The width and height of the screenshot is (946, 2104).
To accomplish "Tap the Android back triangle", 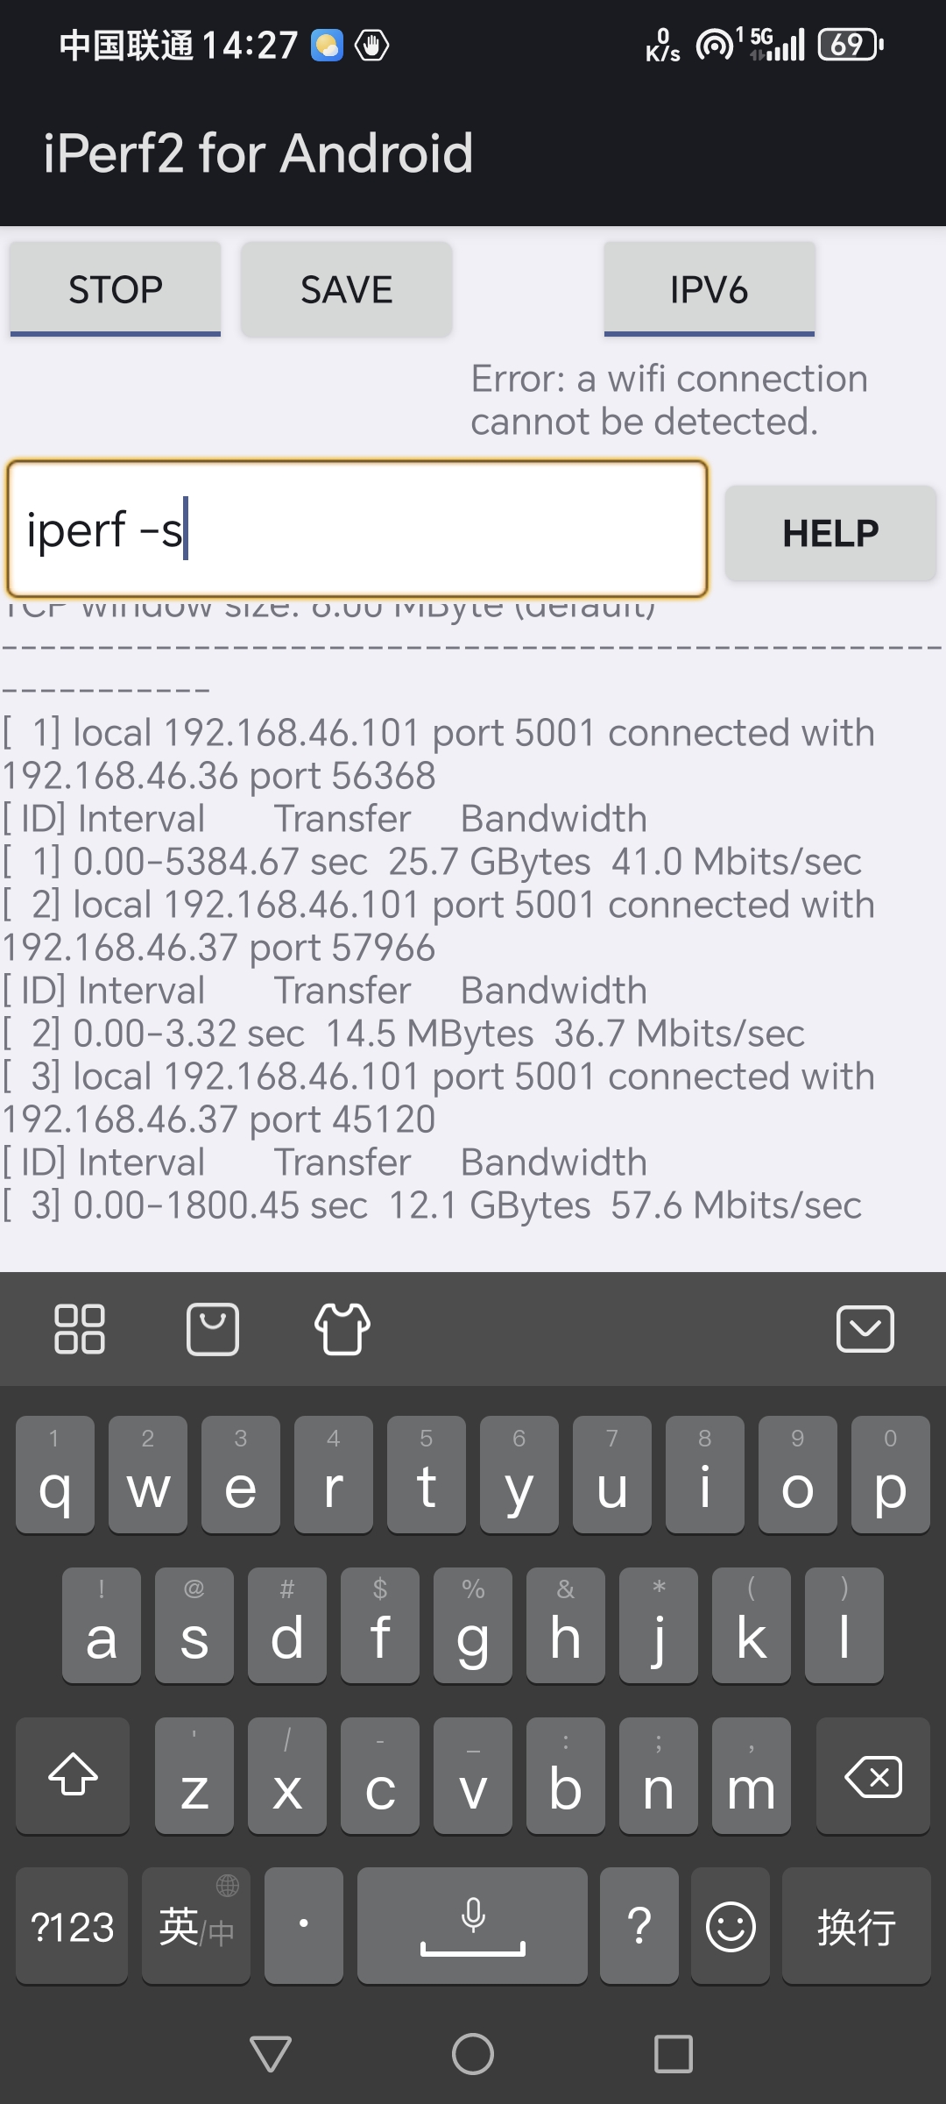I will (271, 2054).
